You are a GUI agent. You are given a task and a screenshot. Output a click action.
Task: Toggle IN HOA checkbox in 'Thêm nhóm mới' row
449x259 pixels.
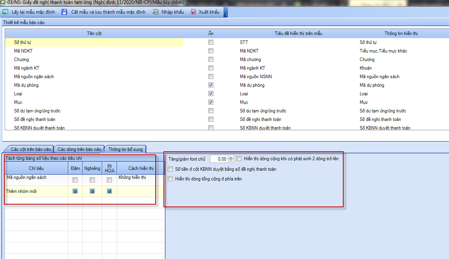click(x=109, y=191)
